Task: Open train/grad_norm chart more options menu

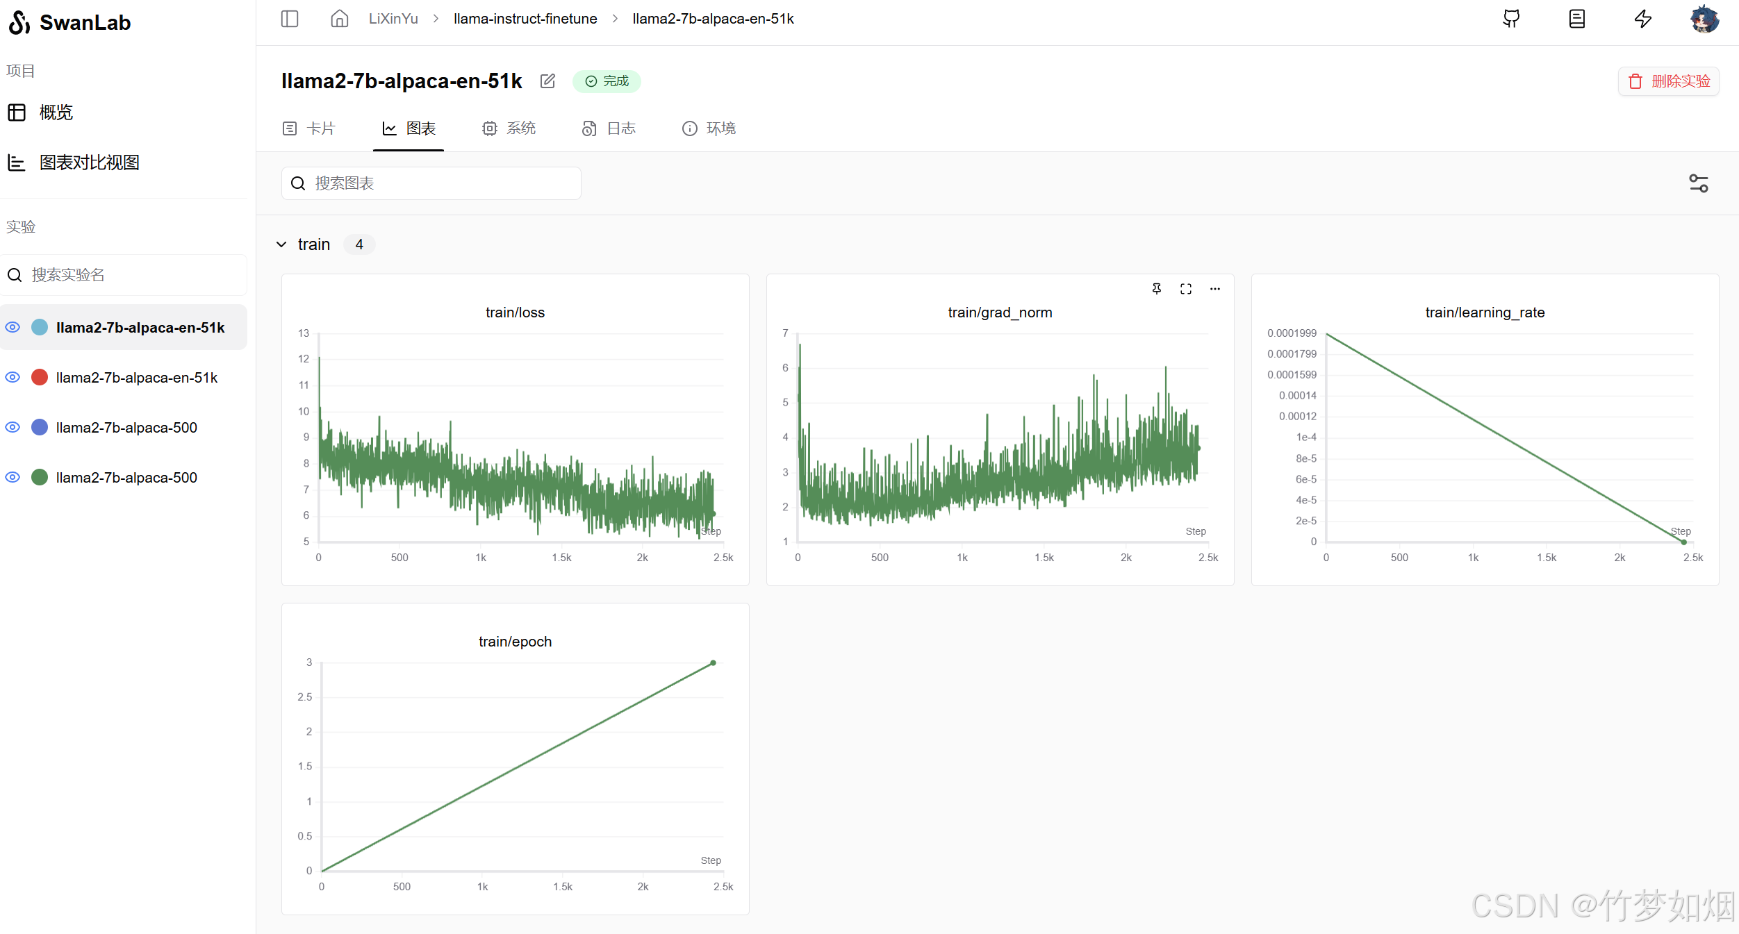Action: click(x=1214, y=289)
